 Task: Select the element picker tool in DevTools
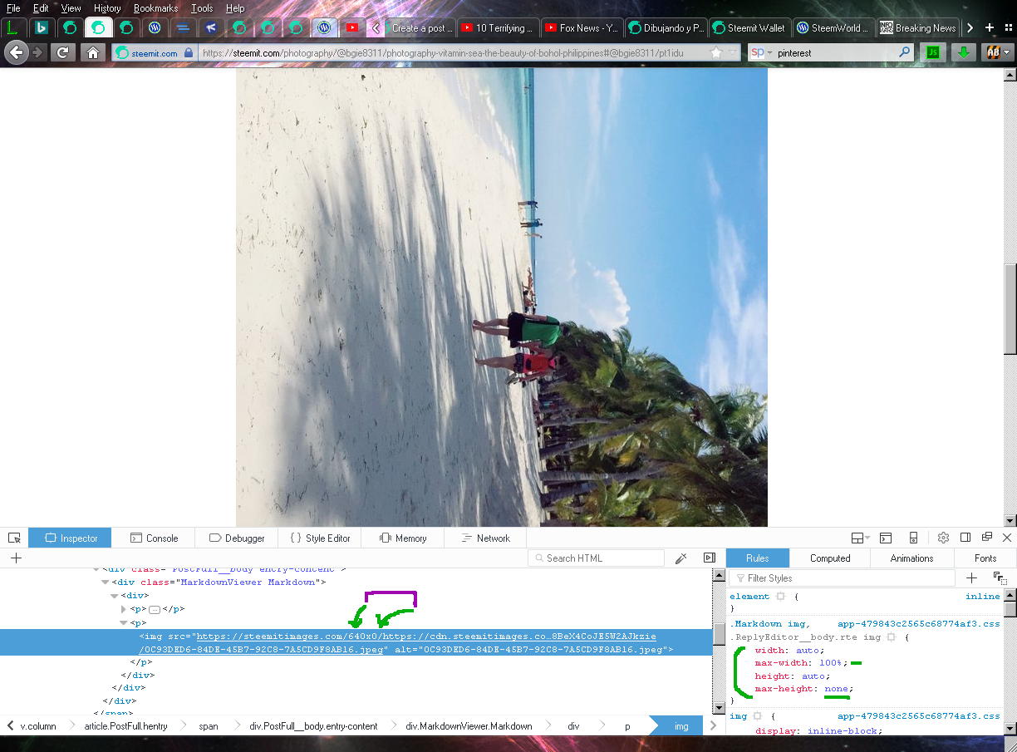pos(14,538)
